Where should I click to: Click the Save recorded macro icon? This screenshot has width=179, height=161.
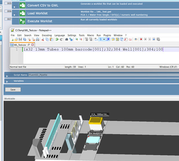coord(158,39)
